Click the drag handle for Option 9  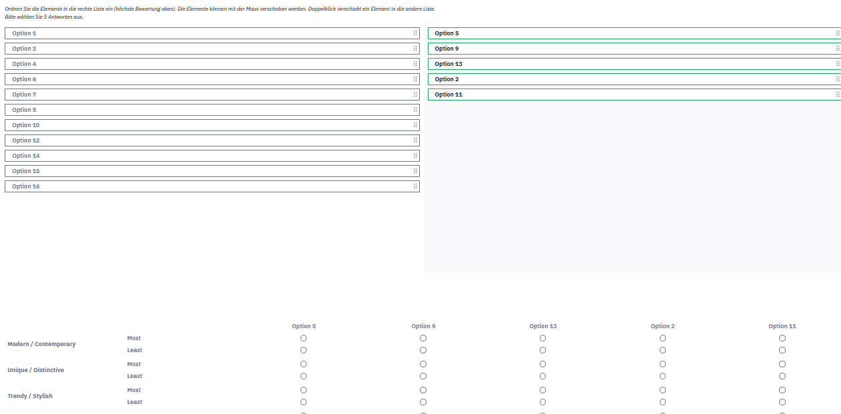[x=838, y=49]
